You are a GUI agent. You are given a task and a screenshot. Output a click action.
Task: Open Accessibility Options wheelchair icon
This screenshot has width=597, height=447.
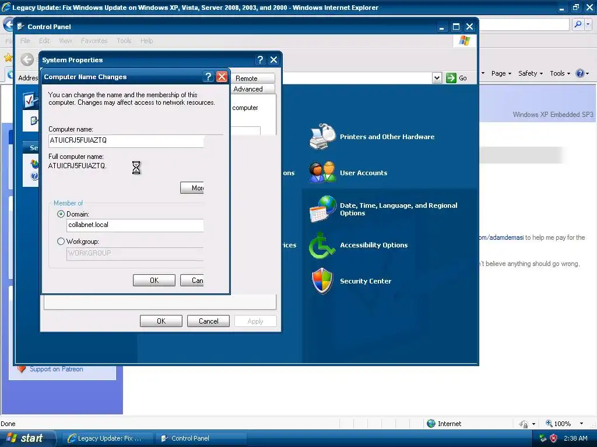322,245
